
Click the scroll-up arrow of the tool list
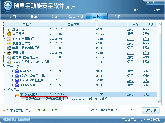tap(159, 24)
